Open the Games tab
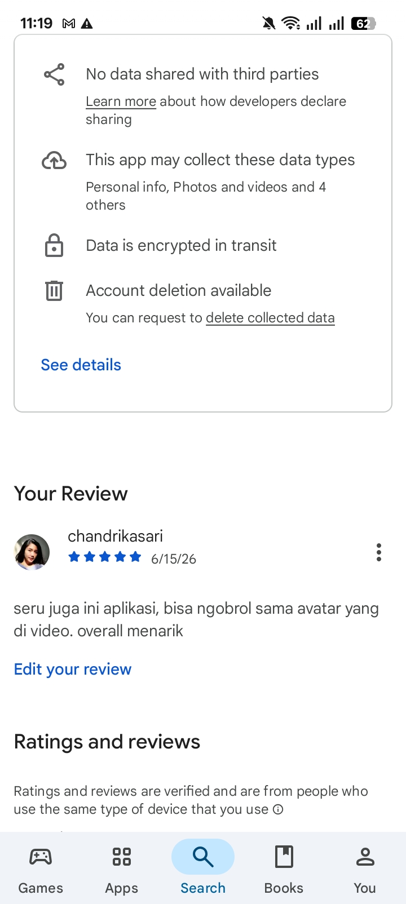406x904 pixels. (41, 868)
